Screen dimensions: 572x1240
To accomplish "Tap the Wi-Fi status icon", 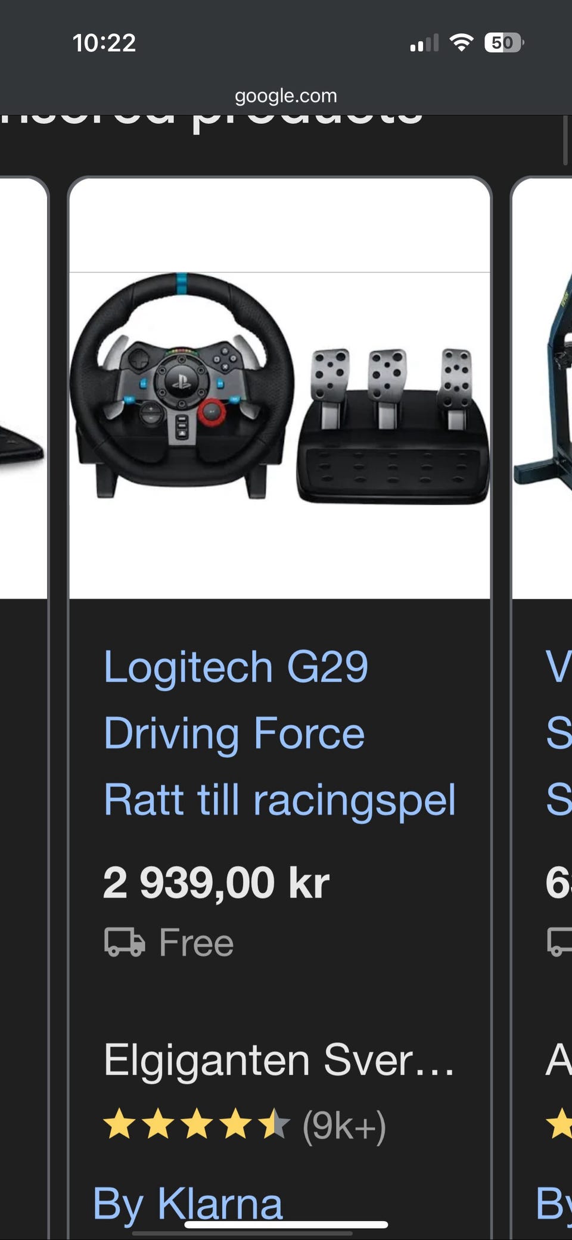I will 461,42.
